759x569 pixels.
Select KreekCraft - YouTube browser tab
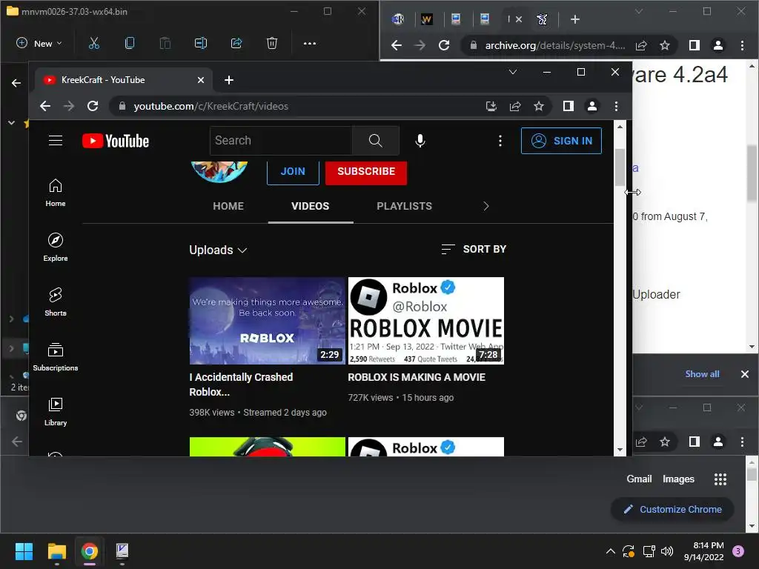tap(124, 80)
